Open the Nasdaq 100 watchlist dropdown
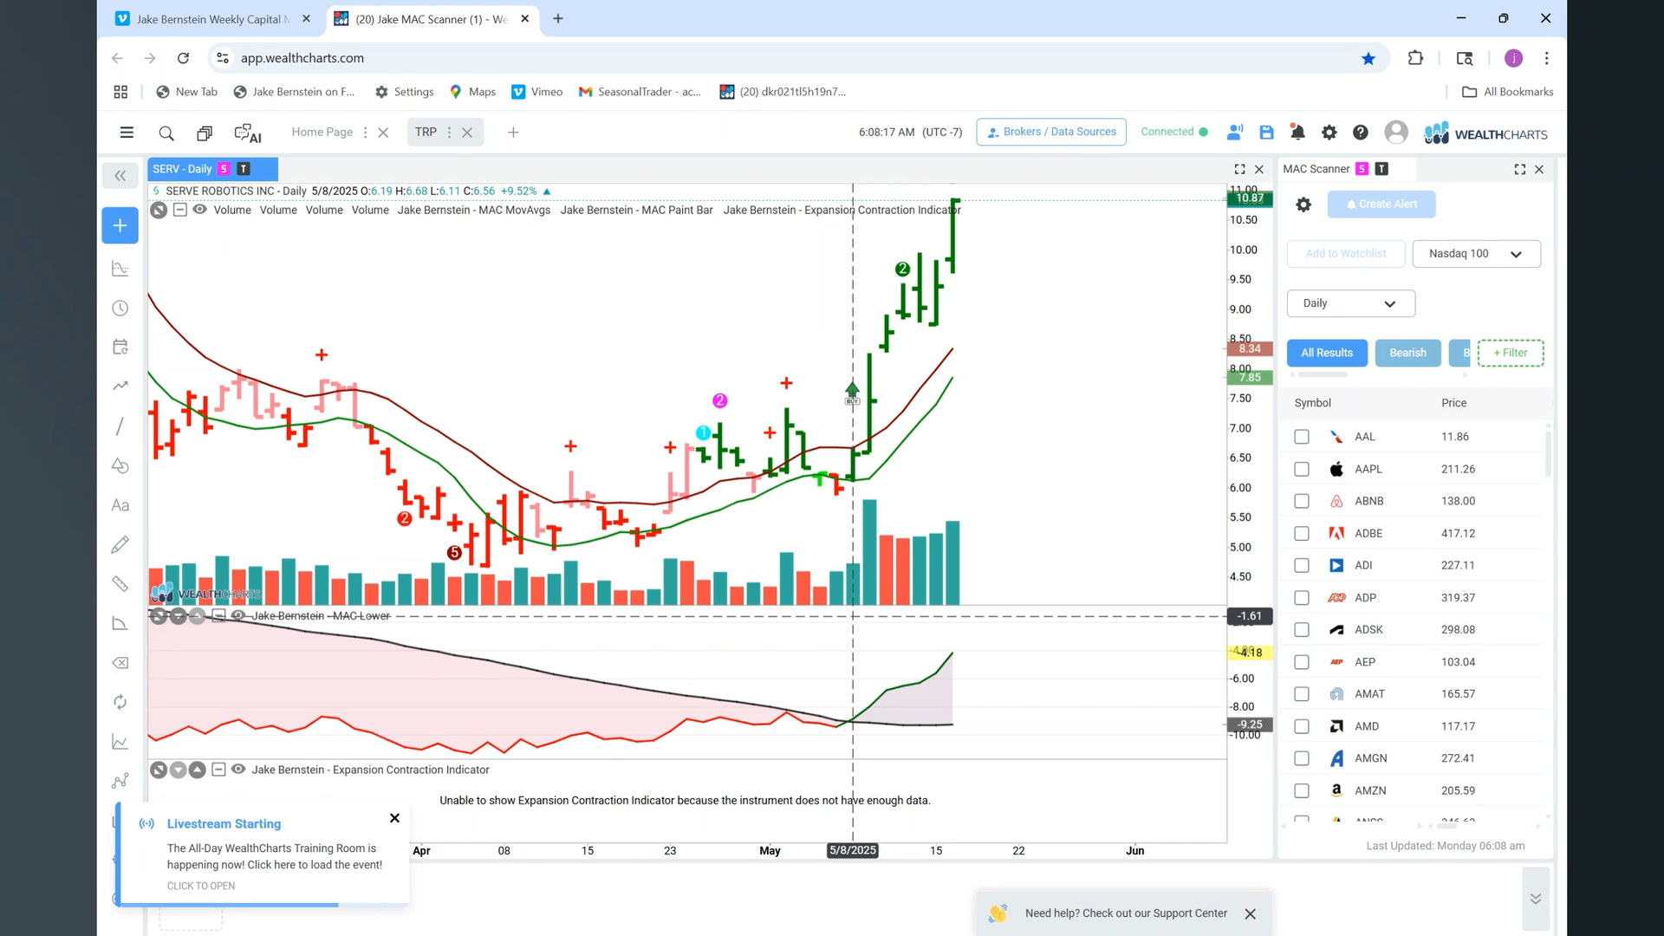 click(1476, 254)
